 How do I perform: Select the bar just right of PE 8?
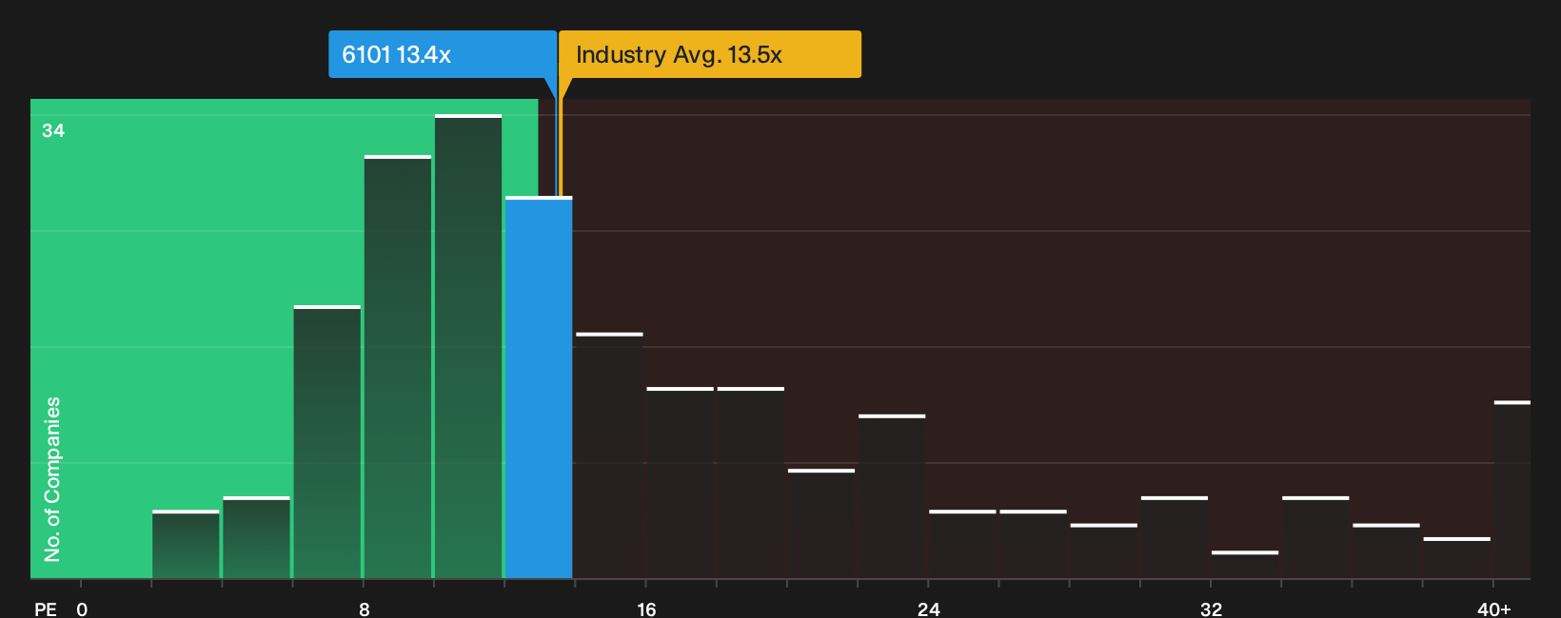(398, 367)
